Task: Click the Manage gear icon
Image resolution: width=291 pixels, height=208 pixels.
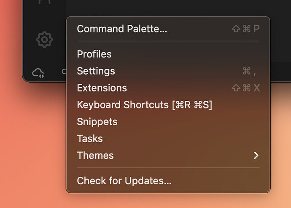Action: [44, 40]
